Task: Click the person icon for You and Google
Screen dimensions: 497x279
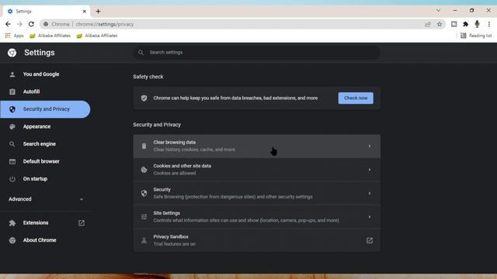Action: [12, 74]
